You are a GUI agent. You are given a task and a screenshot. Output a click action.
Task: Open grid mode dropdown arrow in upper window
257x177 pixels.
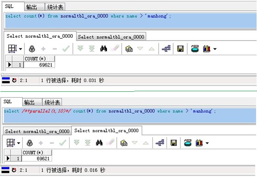point(20,49)
